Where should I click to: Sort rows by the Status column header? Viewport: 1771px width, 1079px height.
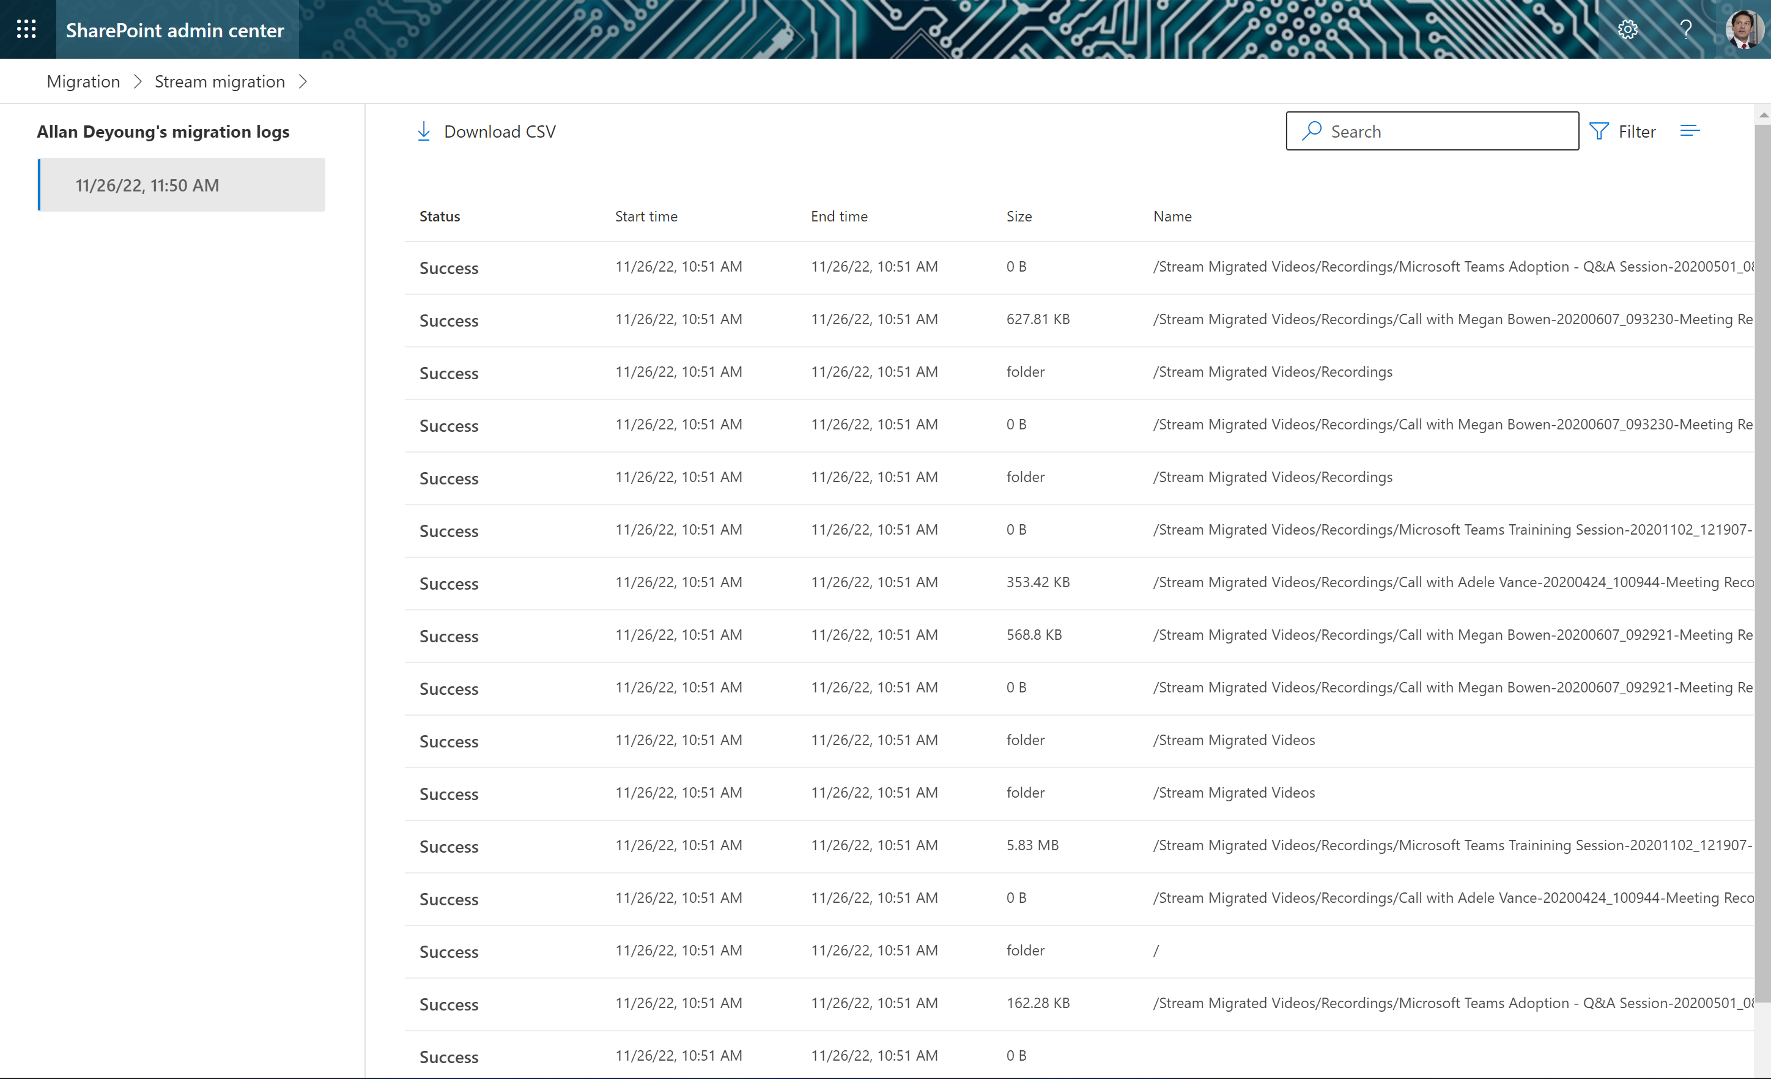[438, 216]
